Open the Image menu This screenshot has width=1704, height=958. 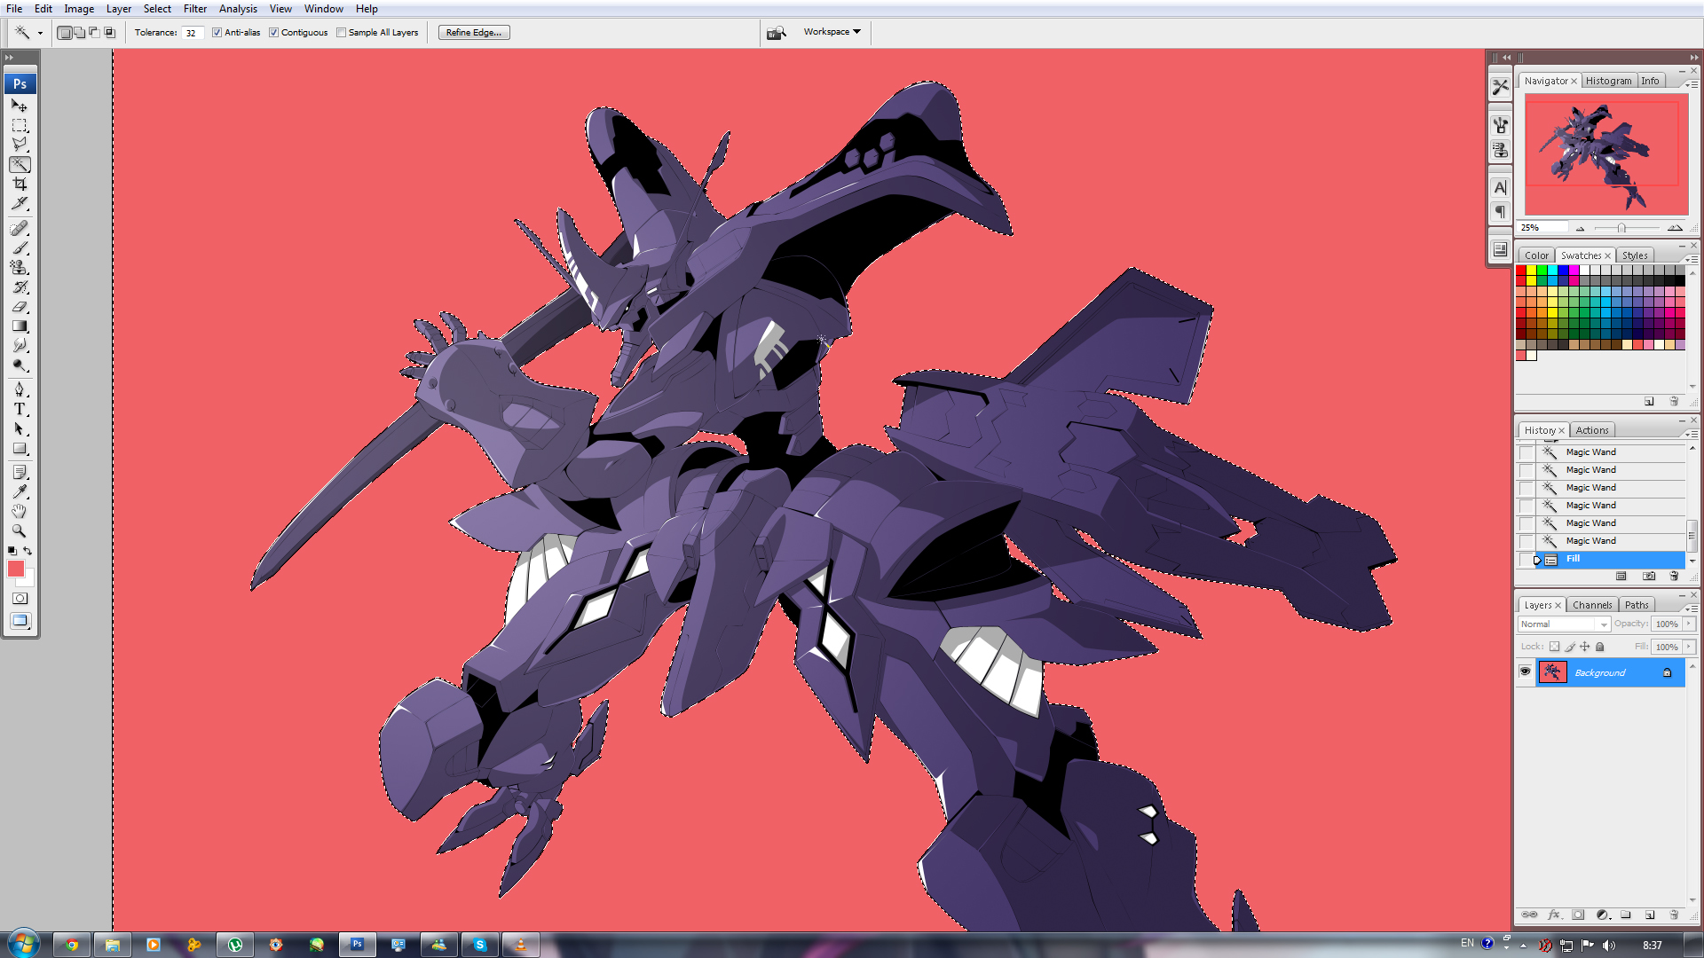pyautogui.click(x=79, y=9)
